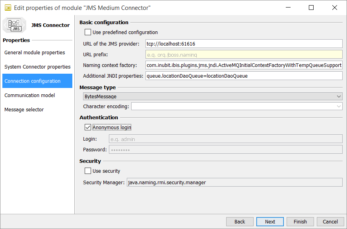Enable the Use predefined configuration checkbox
Image resolution: width=347 pixels, height=229 pixels.
tap(87, 32)
